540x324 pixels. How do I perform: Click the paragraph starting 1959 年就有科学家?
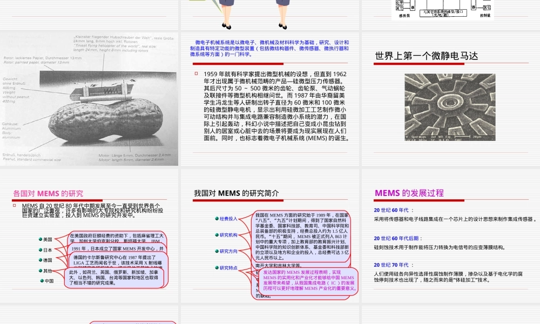pyautogui.click(x=276, y=106)
